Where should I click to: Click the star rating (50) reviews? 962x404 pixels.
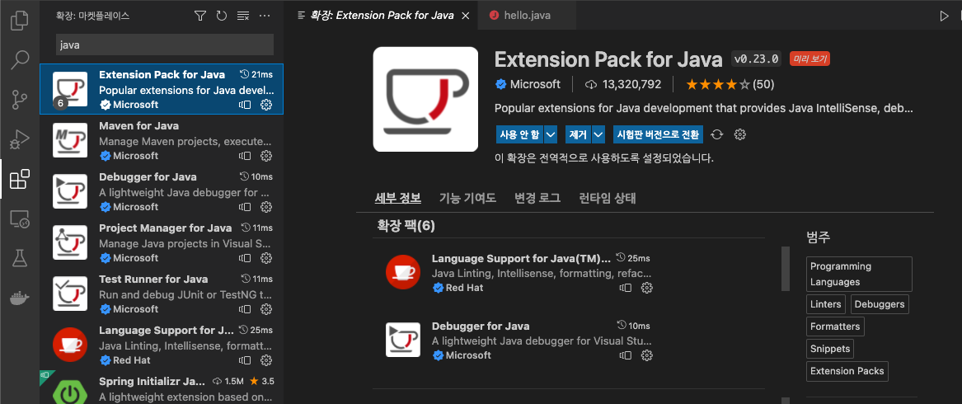click(x=730, y=84)
